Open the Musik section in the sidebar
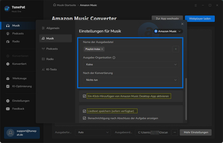Image resolution: width=223 pixels, height=143 pixels. coord(18,25)
